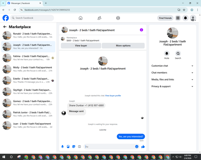Click the 'Yes, are you interested?' sent message
The image size is (201, 160).
131,136
